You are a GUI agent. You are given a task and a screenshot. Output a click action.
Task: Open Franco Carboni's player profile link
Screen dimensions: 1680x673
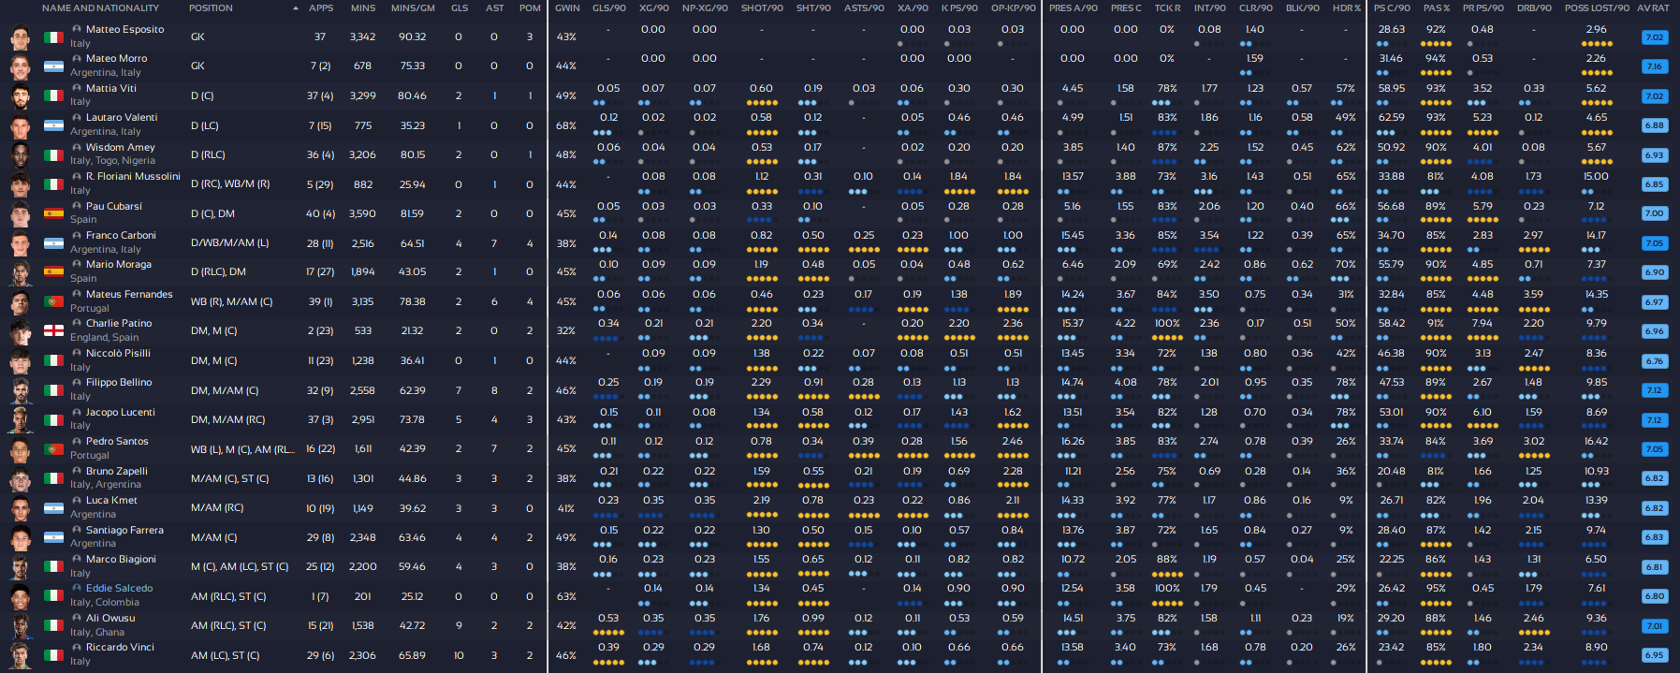(121, 236)
